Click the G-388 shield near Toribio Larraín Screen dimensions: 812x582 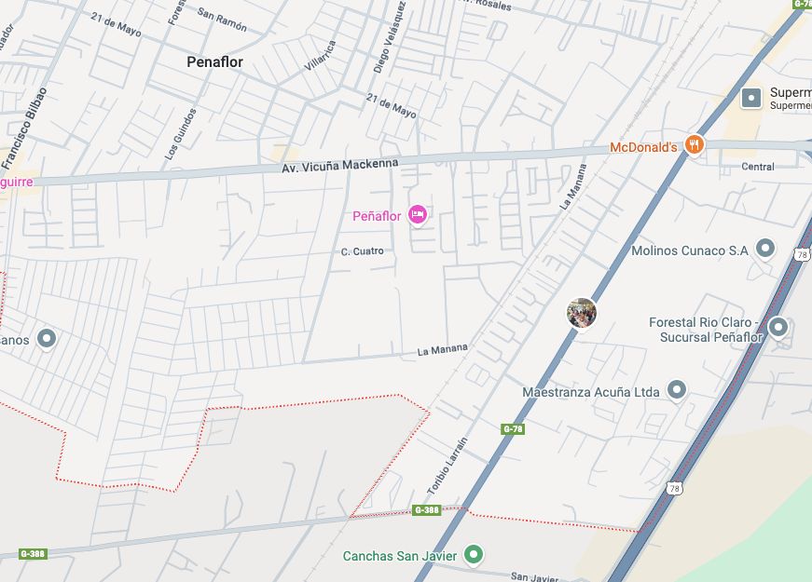tap(427, 510)
